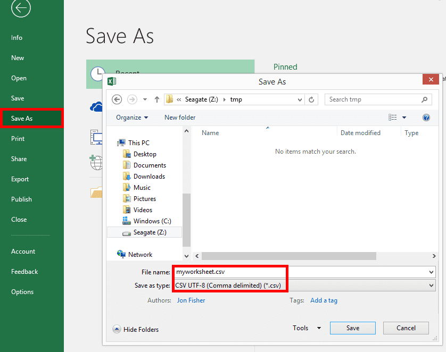The height and width of the screenshot is (352, 446).
Task: Select Export in the File sidebar
Action: (x=19, y=179)
